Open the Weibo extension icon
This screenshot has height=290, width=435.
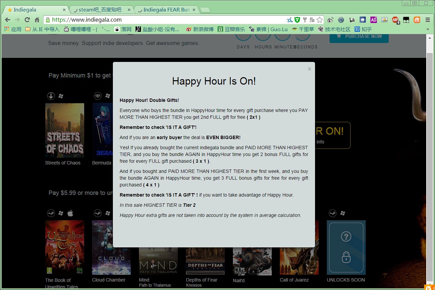(x=331, y=20)
